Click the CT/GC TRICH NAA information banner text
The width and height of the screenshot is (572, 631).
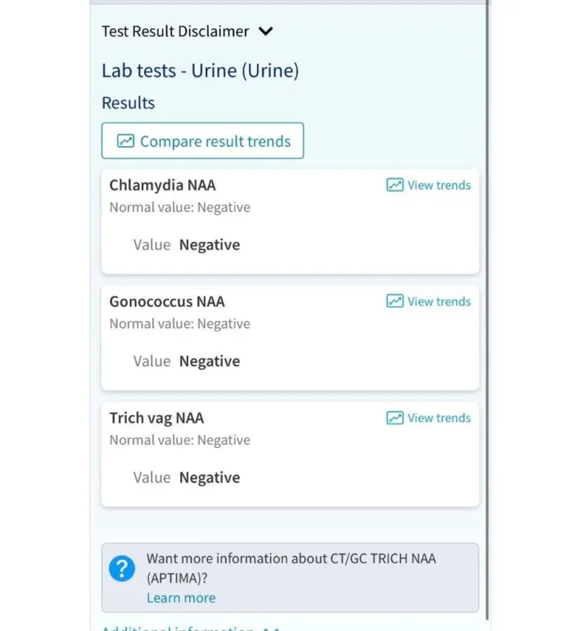(292, 567)
